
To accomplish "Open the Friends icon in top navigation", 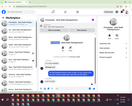I will click(65, 12).
